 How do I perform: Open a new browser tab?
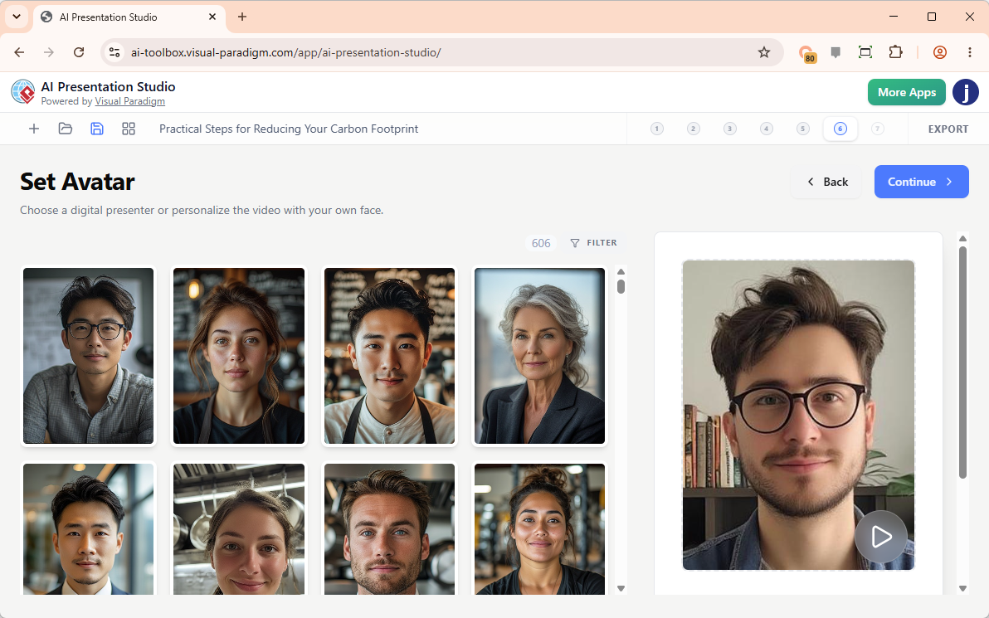pyautogui.click(x=242, y=17)
